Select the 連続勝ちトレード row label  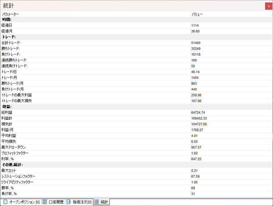click(x=14, y=60)
